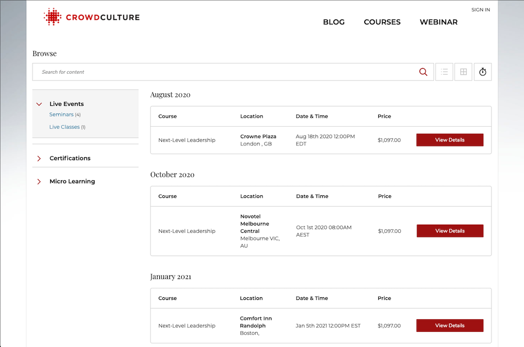
Task: Click Next-Level Leadership in the August table
Action: tap(187, 140)
